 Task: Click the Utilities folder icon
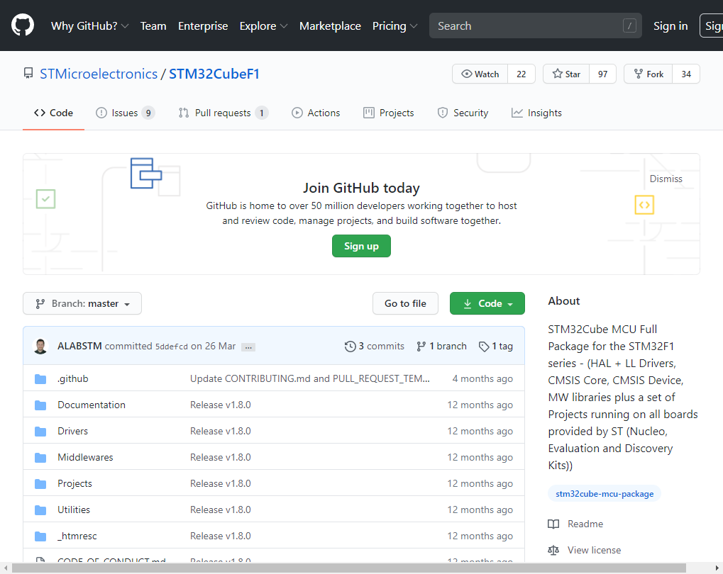pyautogui.click(x=40, y=510)
